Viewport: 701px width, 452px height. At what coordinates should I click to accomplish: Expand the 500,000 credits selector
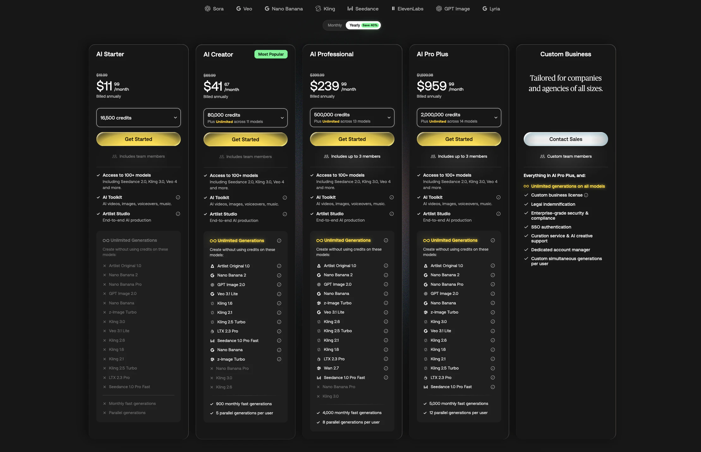point(352,118)
